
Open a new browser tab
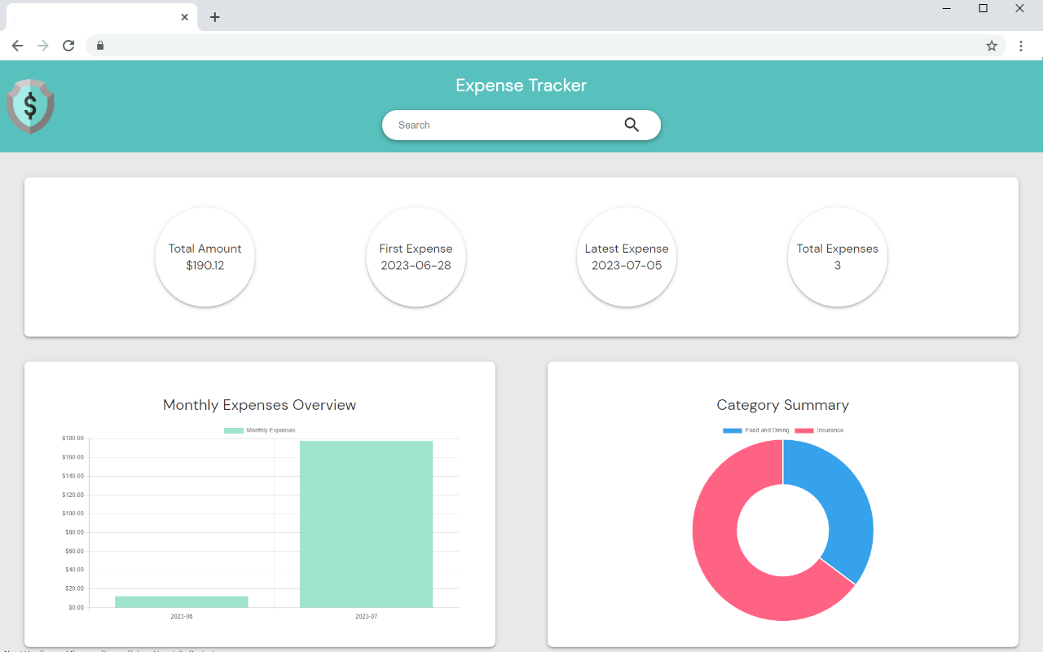click(214, 16)
